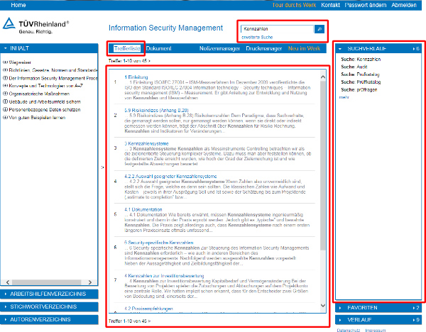426x332 pixels.
Task: Open result 1 Einleitung
Action: coord(136,77)
